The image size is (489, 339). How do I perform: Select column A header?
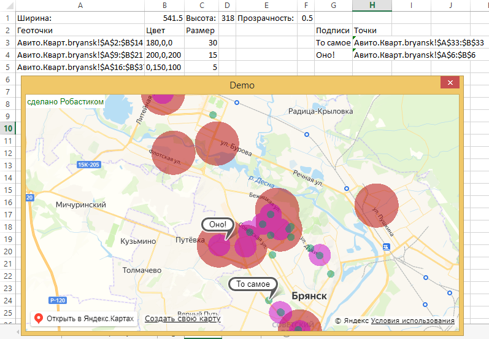pos(80,6)
